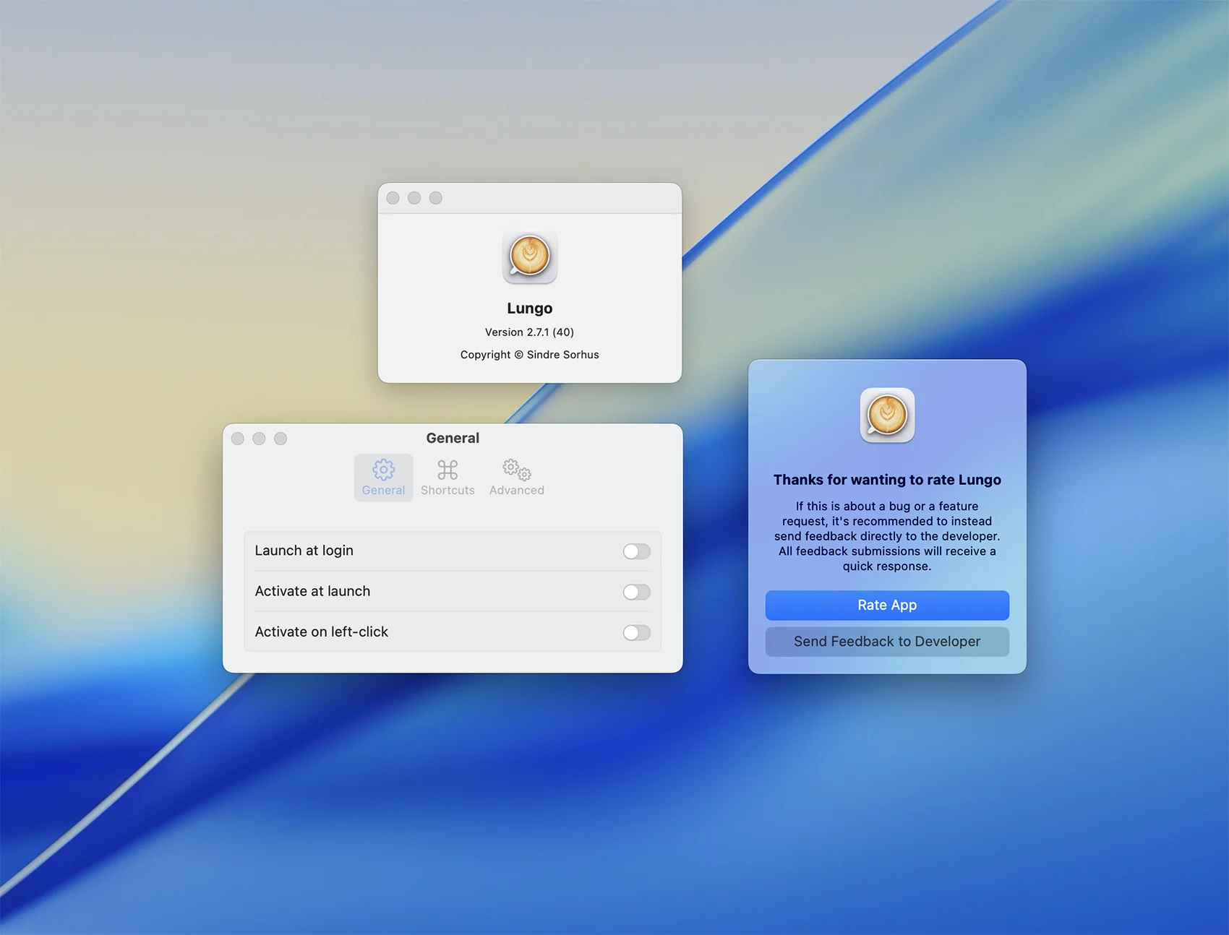The width and height of the screenshot is (1229, 935).
Task: Click the Lungo coffee icon in About window
Action: tap(529, 257)
